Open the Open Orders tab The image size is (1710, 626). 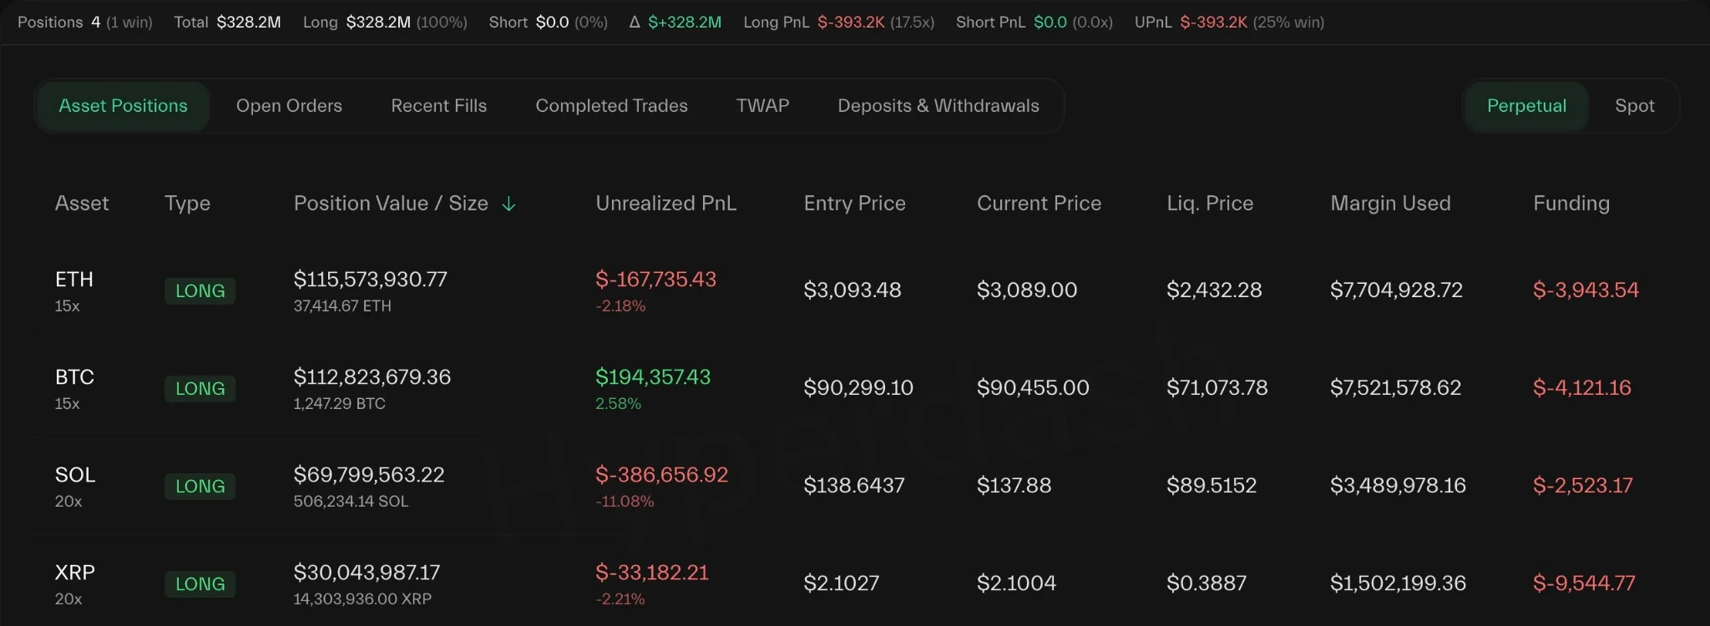click(289, 106)
